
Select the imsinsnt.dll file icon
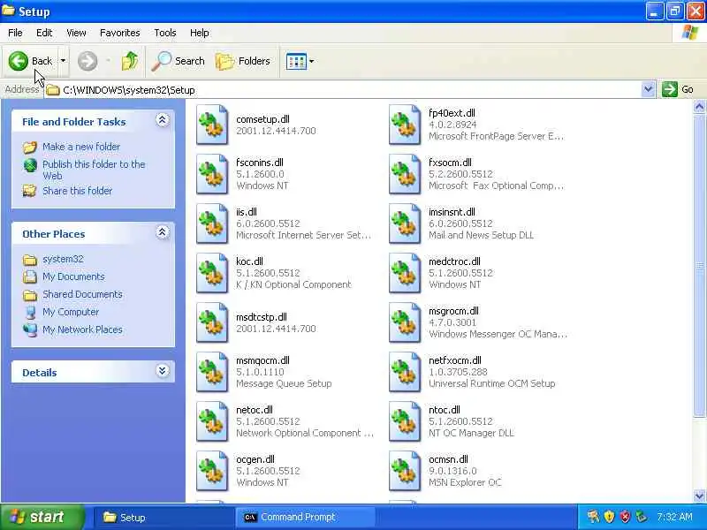tap(405, 224)
